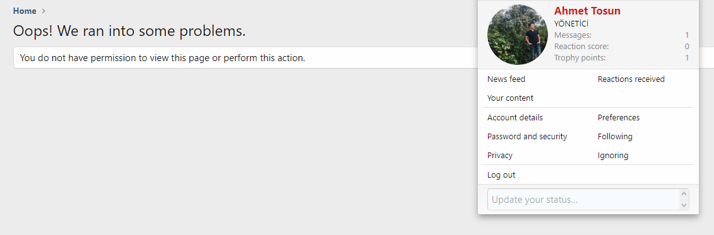The image size is (714, 235).
Task: Click Log out in account menu
Action: click(x=501, y=175)
